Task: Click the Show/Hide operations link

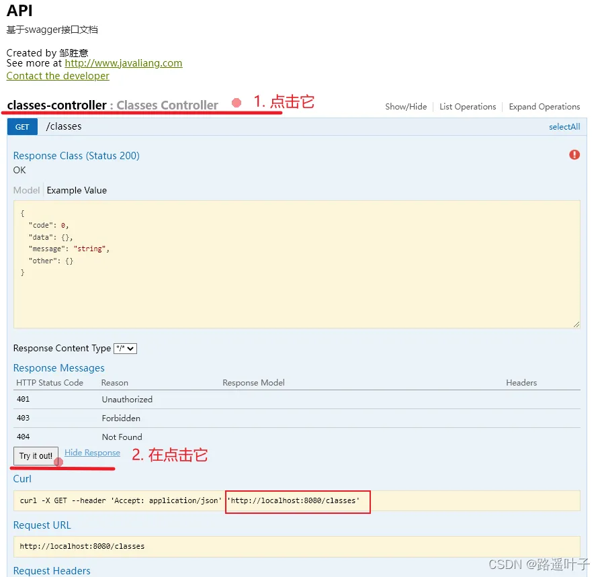Action: pos(406,107)
